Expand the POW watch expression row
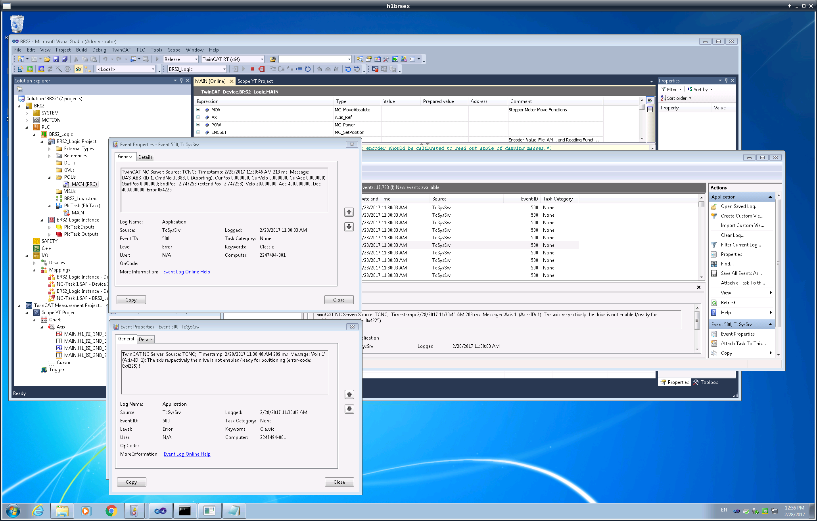 pyautogui.click(x=198, y=125)
